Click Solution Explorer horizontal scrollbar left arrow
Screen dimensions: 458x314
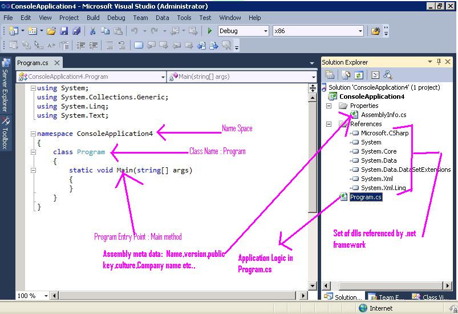point(326,285)
